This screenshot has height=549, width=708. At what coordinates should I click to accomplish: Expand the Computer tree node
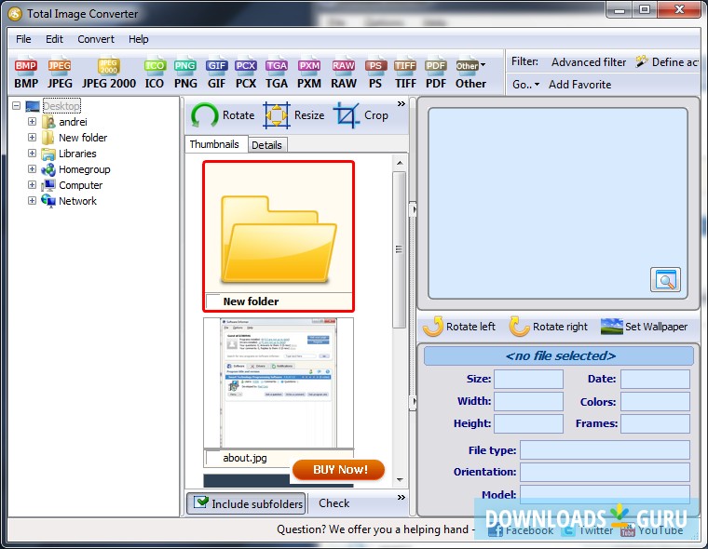point(32,184)
